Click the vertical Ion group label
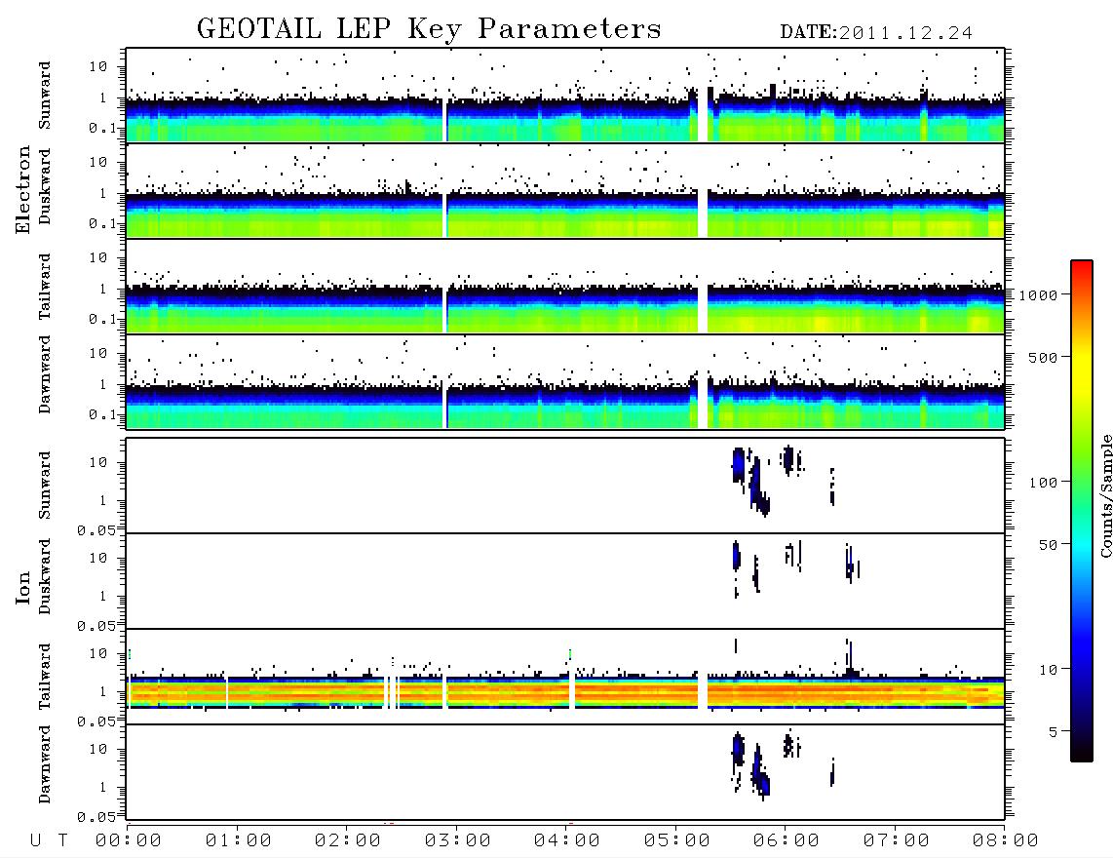The width and height of the screenshot is (1113, 858). [x=23, y=587]
